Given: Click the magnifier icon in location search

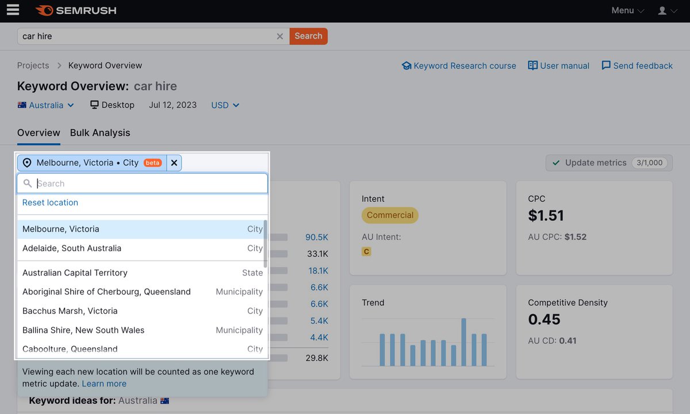Looking at the screenshot, I should point(28,183).
